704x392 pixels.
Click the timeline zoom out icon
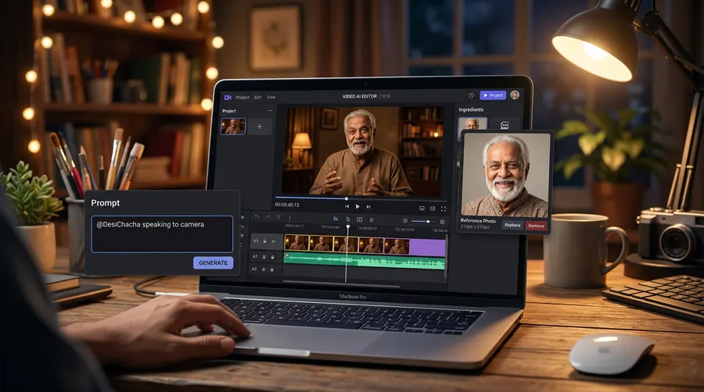pos(405,221)
